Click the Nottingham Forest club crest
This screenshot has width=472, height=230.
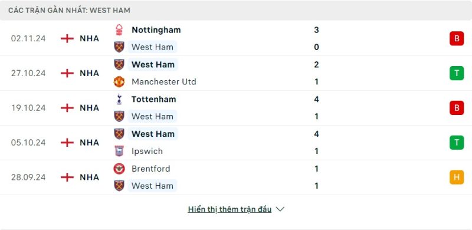tap(119, 30)
